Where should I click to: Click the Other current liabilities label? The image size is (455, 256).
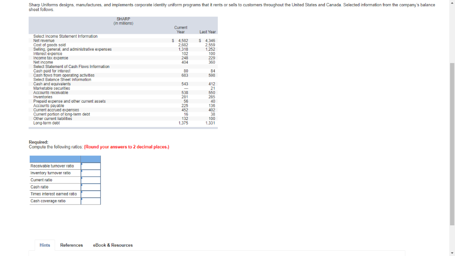pos(52,119)
